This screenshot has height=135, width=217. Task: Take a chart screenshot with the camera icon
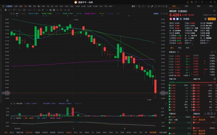149,6
